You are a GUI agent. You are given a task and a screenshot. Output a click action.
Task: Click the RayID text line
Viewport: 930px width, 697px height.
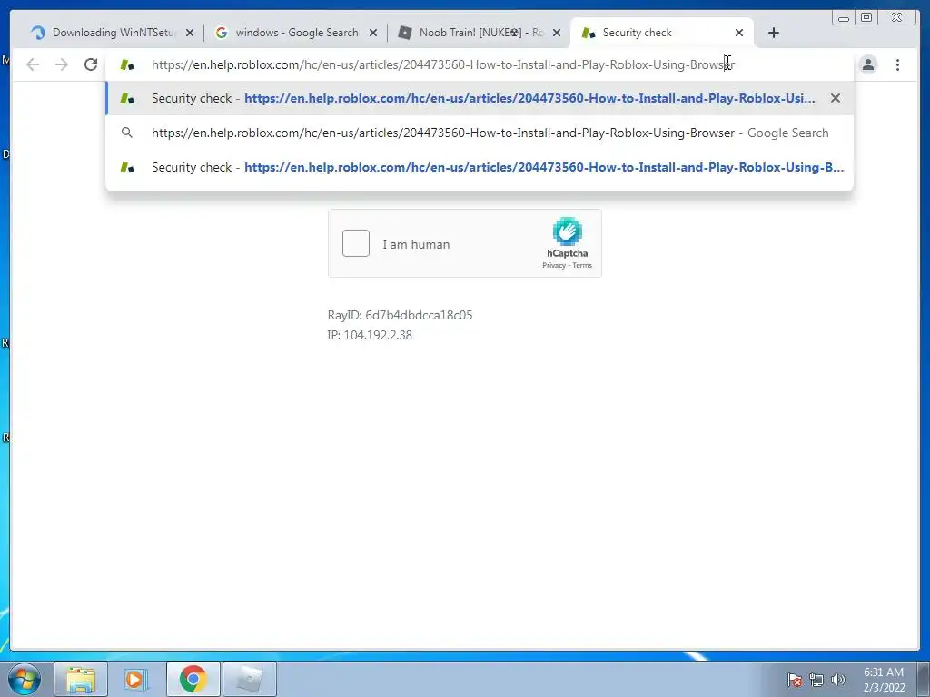pos(400,315)
